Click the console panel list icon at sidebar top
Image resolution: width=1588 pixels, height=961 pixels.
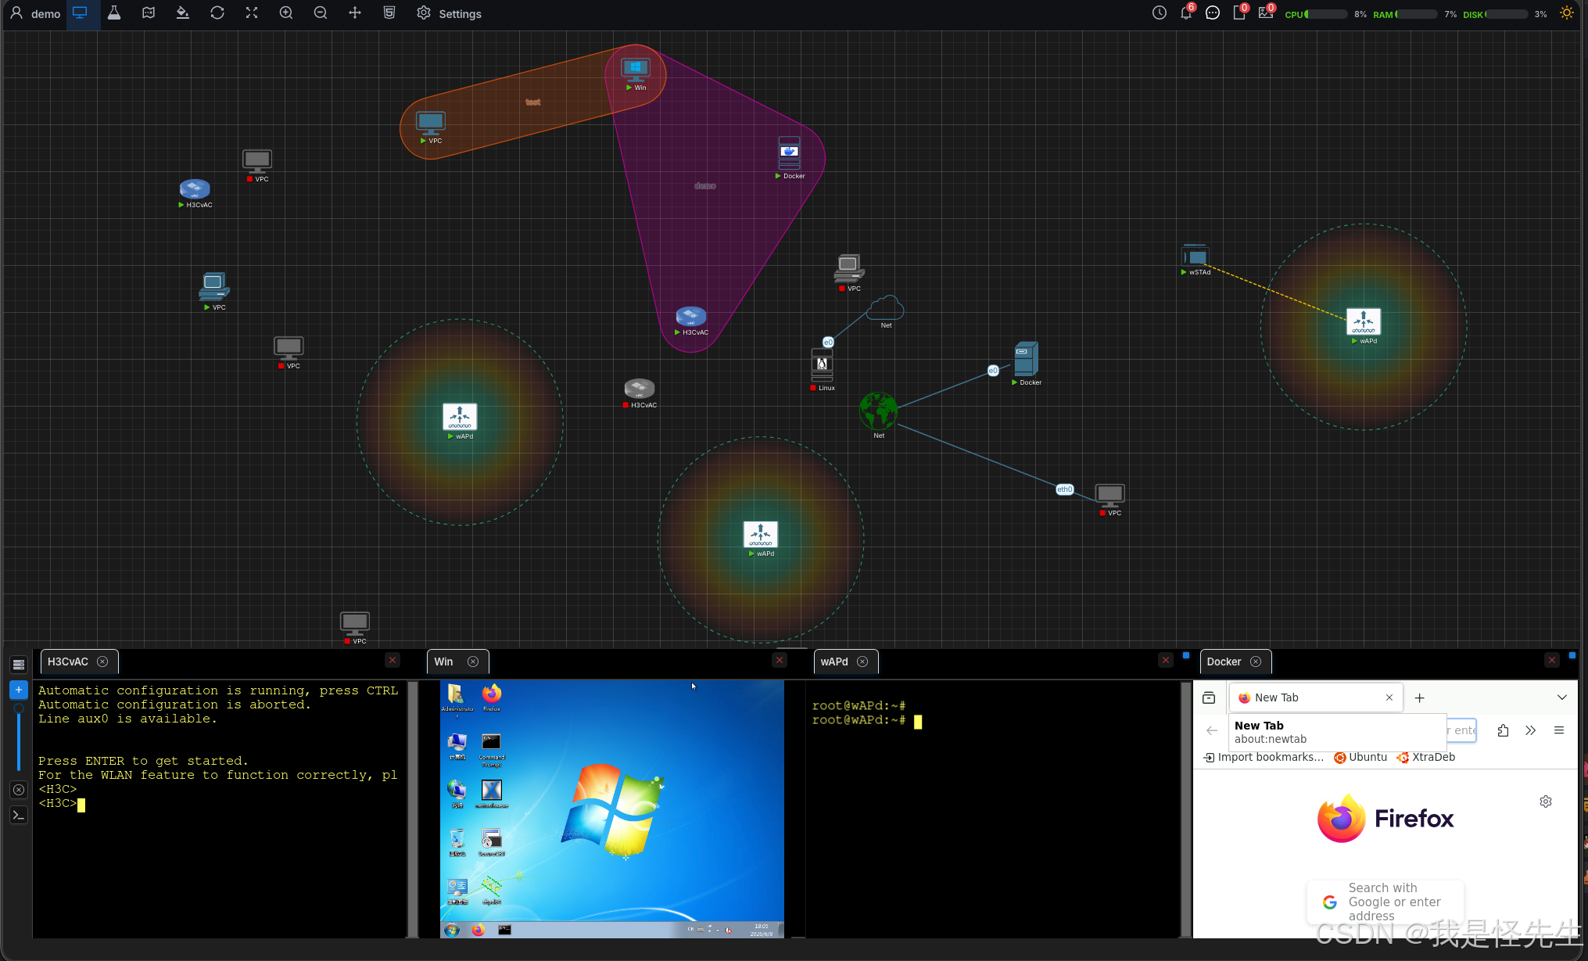click(x=19, y=665)
